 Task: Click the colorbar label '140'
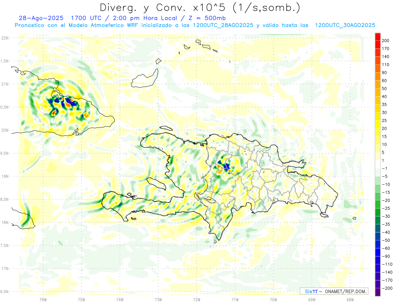[385, 57]
